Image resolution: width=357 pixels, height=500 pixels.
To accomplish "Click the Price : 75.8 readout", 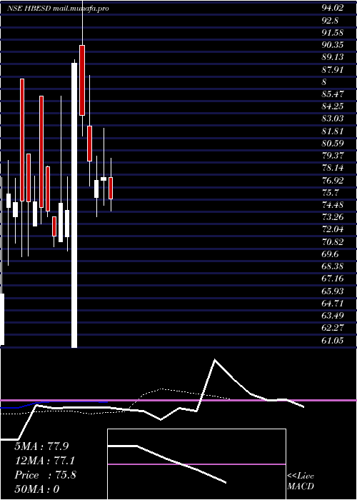I will pyautogui.click(x=45, y=475).
